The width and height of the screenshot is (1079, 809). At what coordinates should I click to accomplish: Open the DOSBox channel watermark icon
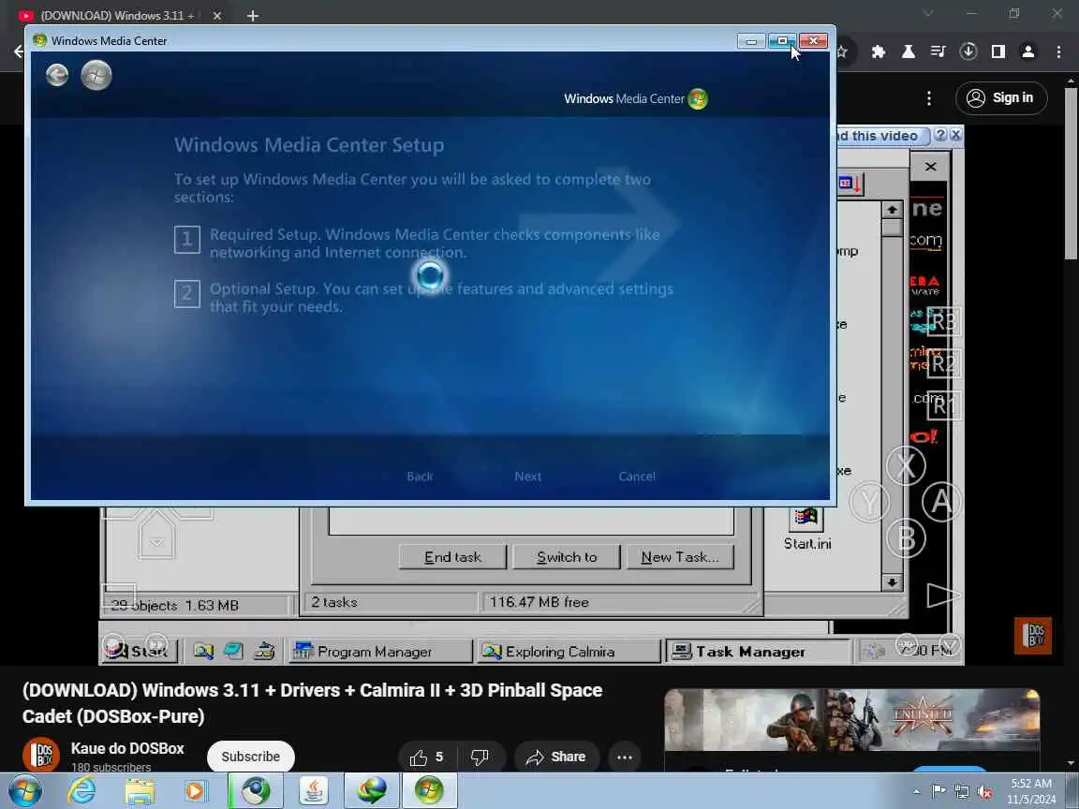[1033, 635]
